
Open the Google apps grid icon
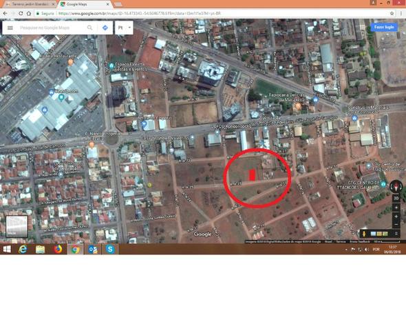tap(362, 27)
